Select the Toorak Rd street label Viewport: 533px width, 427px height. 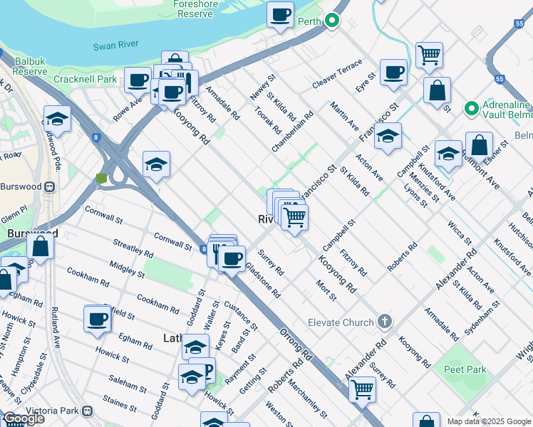click(268, 120)
